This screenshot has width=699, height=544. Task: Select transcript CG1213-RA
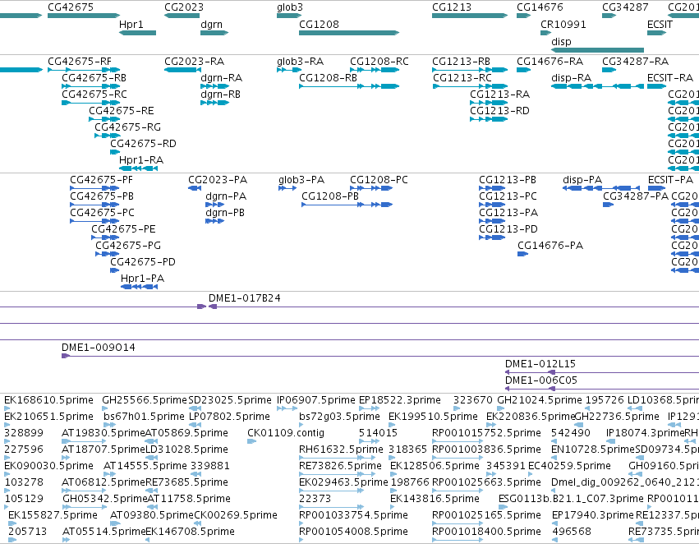point(499,95)
